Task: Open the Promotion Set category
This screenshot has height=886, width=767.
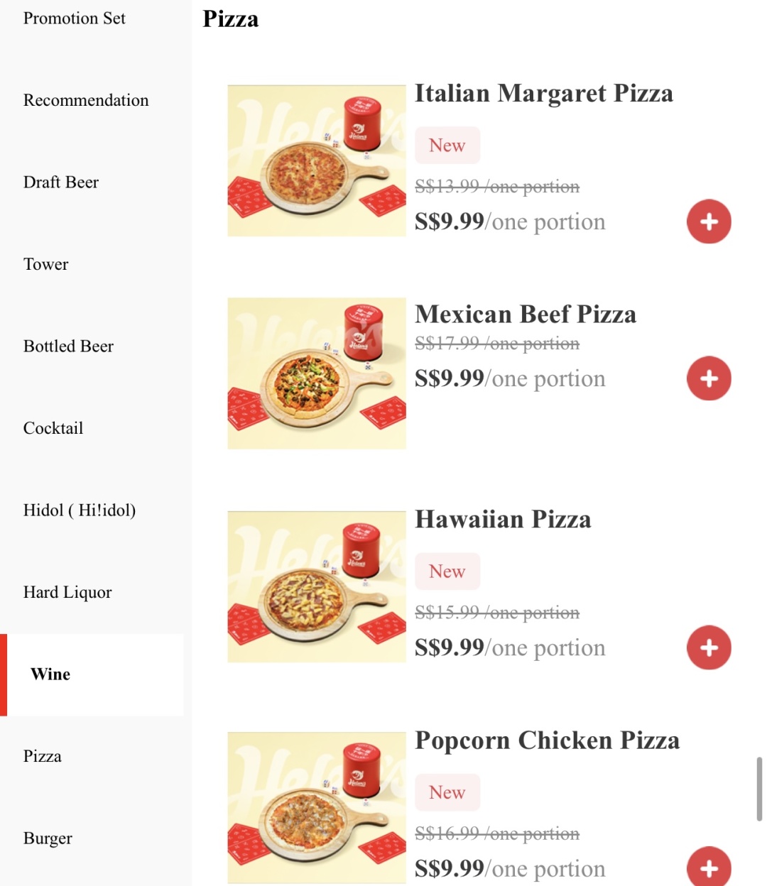Action: coord(75,18)
